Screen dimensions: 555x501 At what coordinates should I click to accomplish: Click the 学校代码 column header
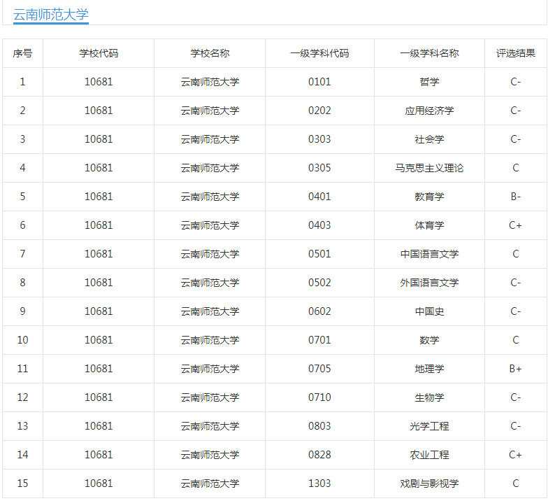click(x=99, y=53)
